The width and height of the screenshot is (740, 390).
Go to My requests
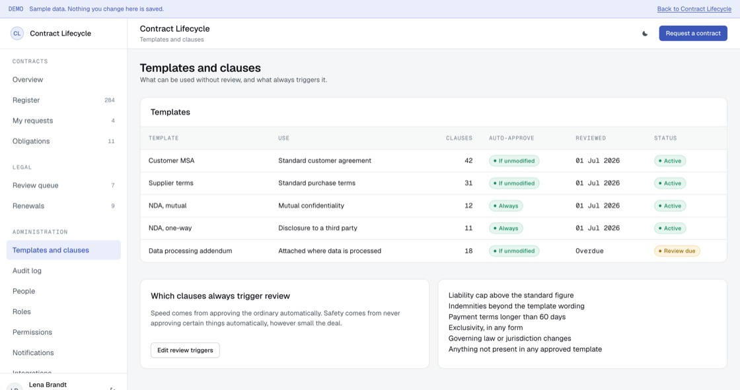(x=63, y=121)
